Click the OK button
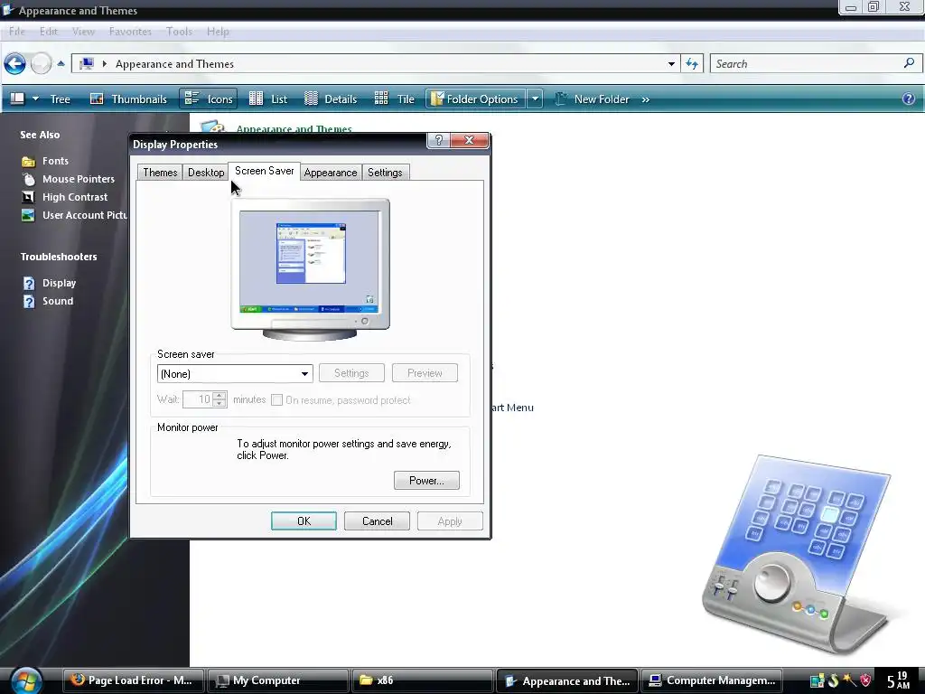This screenshot has height=694, width=925. pos(304,521)
